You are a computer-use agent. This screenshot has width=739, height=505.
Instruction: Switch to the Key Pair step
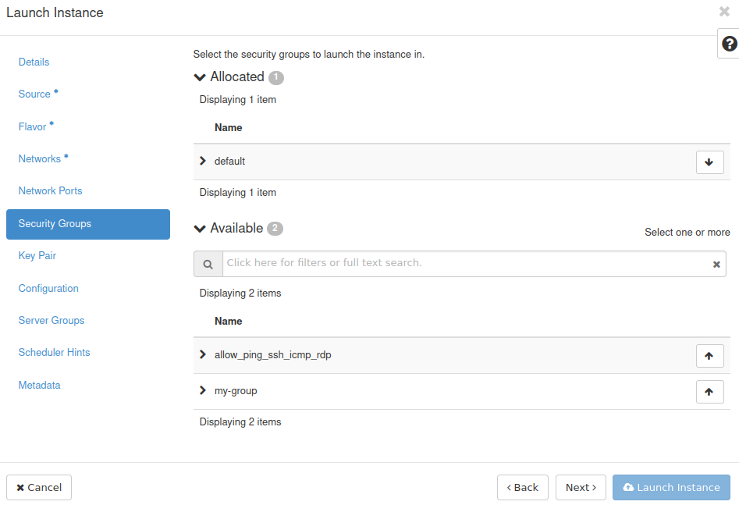point(37,255)
